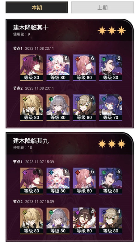The height and width of the screenshot is (242, 139).
Task: Click the three-star rating of 建木降临其九
Action: [112, 144]
